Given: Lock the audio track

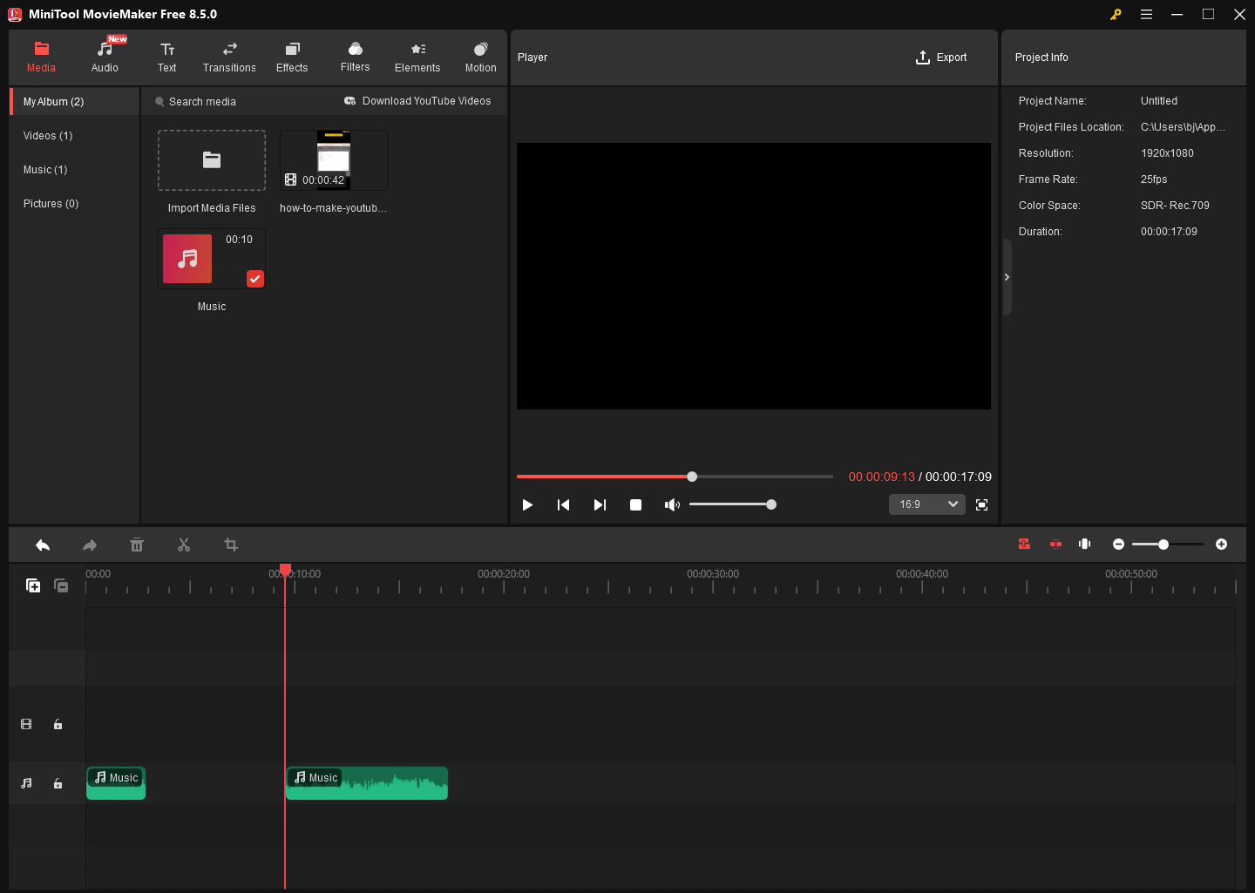Looking at the screenshot, I should click(58, 783).
